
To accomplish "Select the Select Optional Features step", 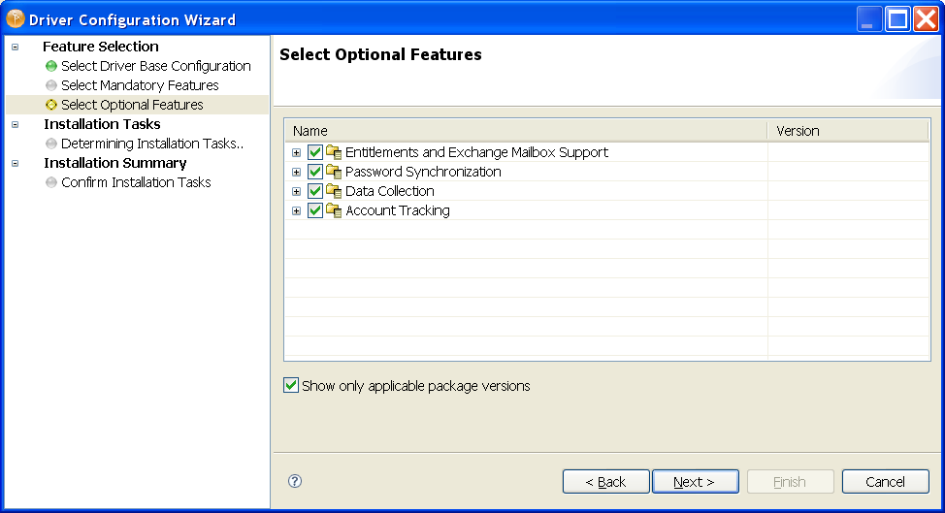I will pyautogui.click(x=132, y=105).
